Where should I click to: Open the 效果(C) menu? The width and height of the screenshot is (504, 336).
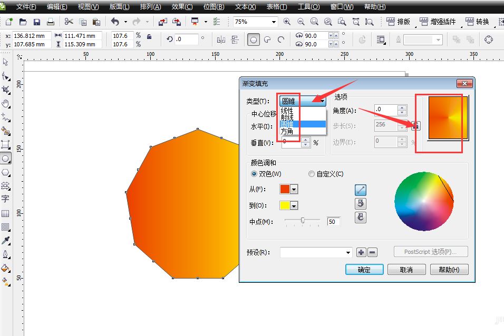pos(181,7)
